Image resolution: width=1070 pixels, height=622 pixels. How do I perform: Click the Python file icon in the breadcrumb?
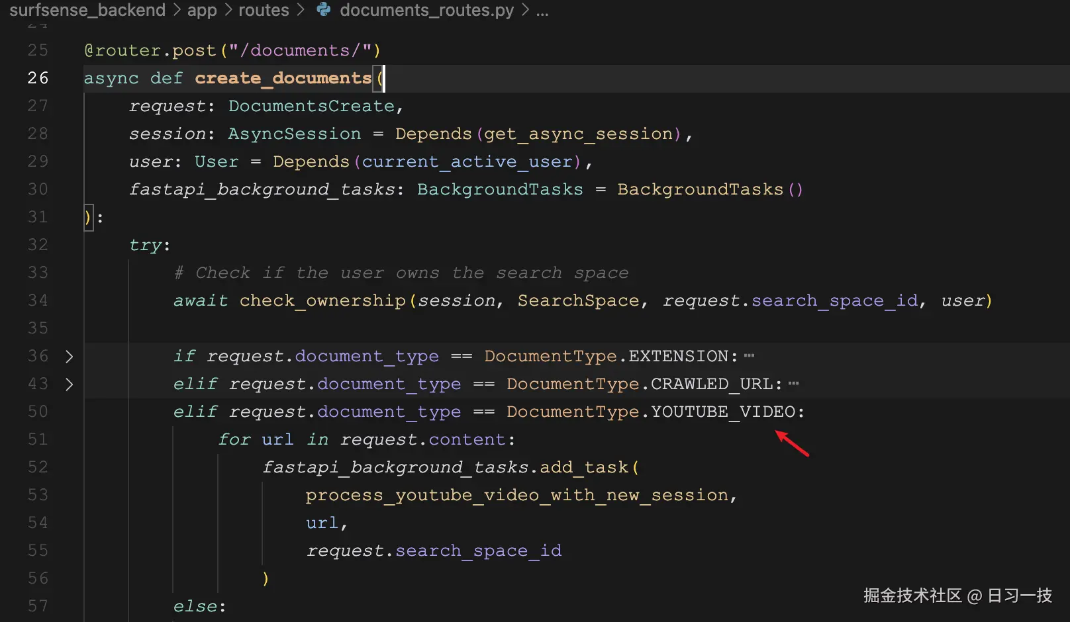point(322,10)
